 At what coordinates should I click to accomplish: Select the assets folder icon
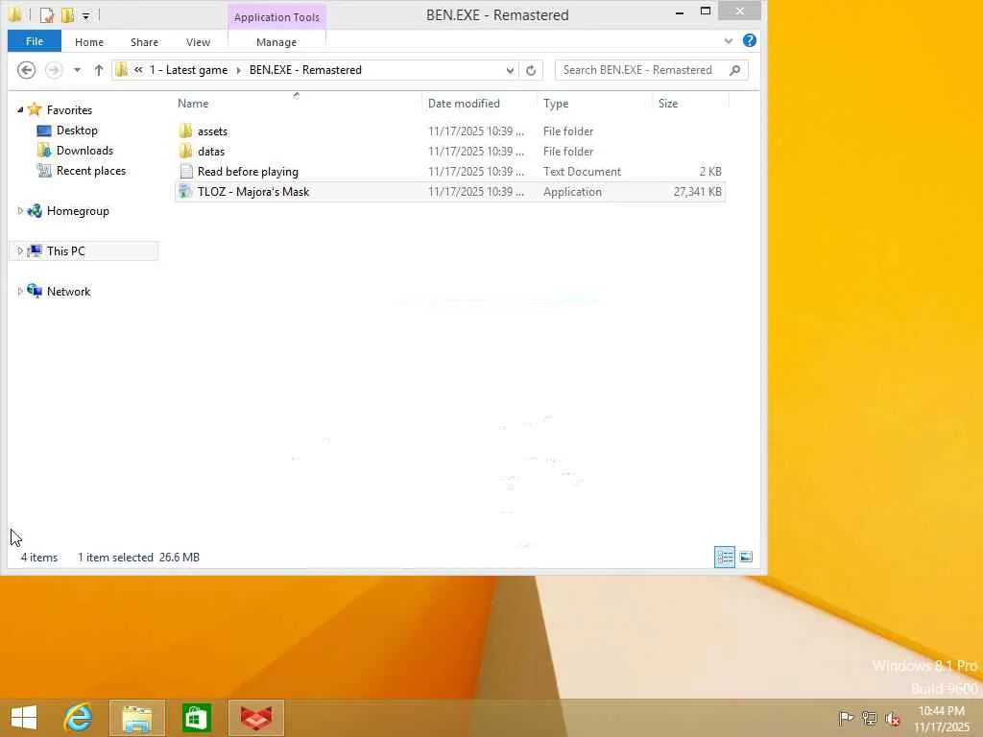click(x=185, y=131)
